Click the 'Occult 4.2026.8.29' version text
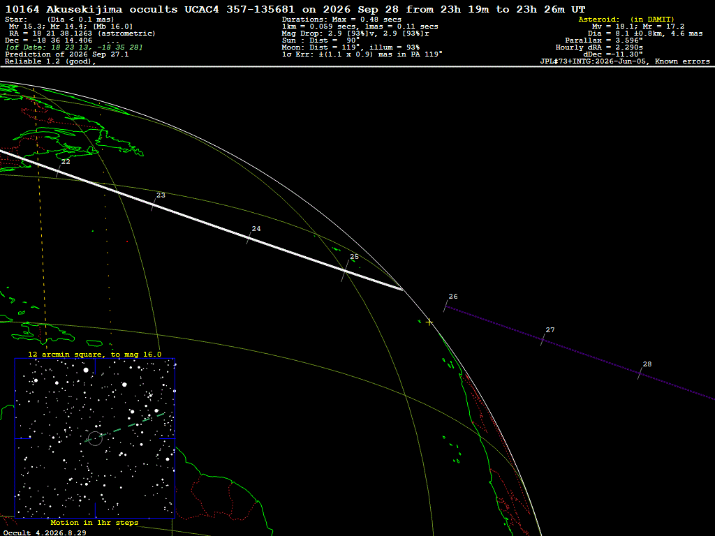 [44, 533]
